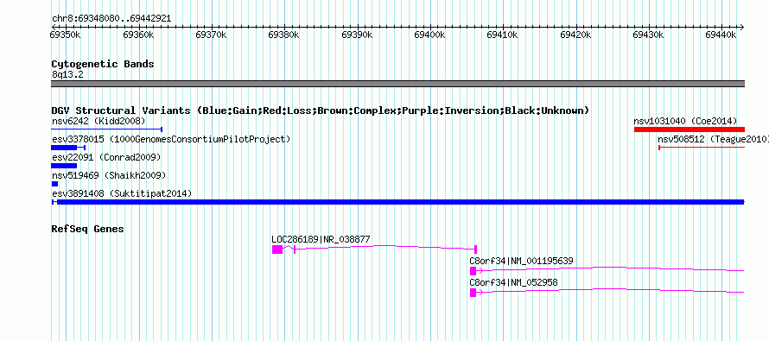Click the DGV Structural Variants track title
This screenshot has height=341, width=769.
coord(320,111)
